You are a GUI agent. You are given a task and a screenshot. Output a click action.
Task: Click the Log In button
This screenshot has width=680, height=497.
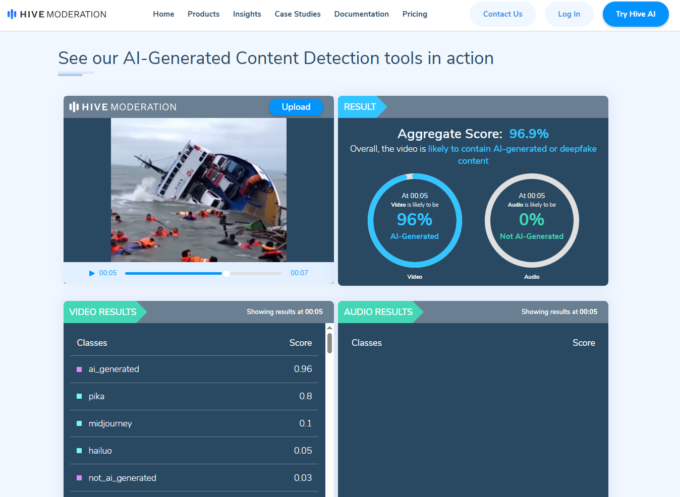pyautogui.click(x=569, y=14)
